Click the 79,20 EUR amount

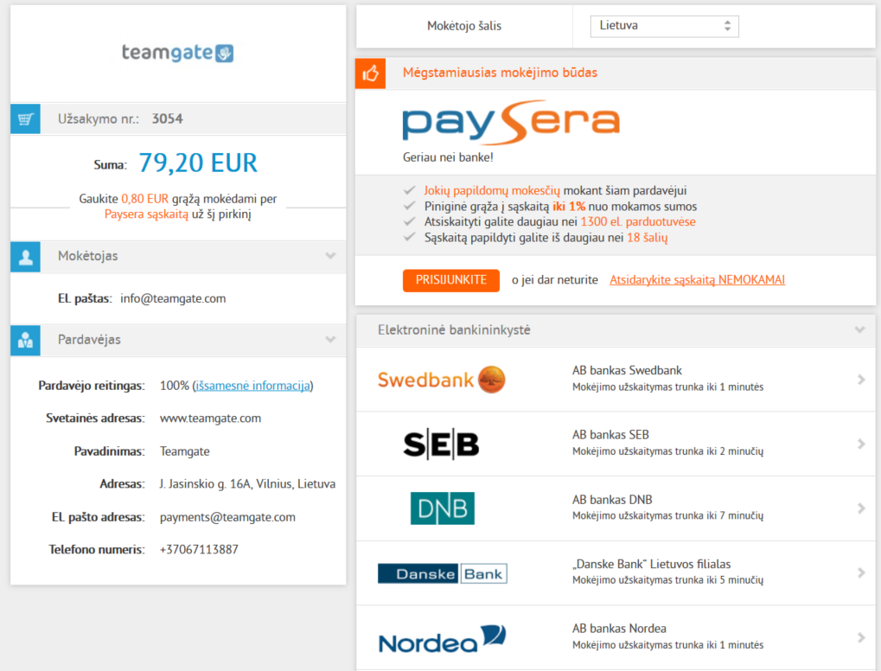click(x=198, y=163)
